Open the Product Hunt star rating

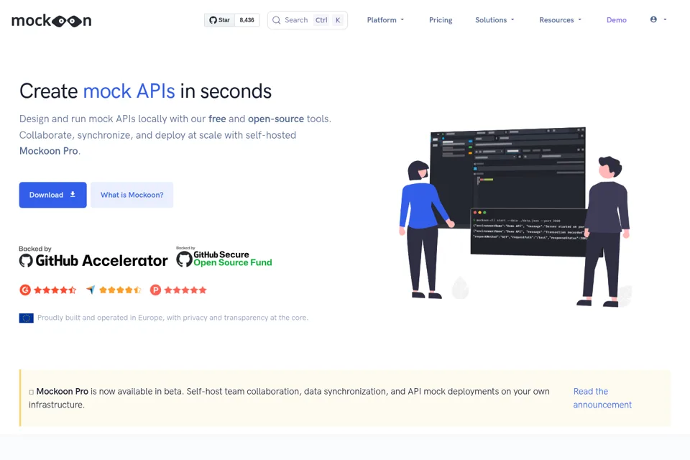[x=178, y=290]
